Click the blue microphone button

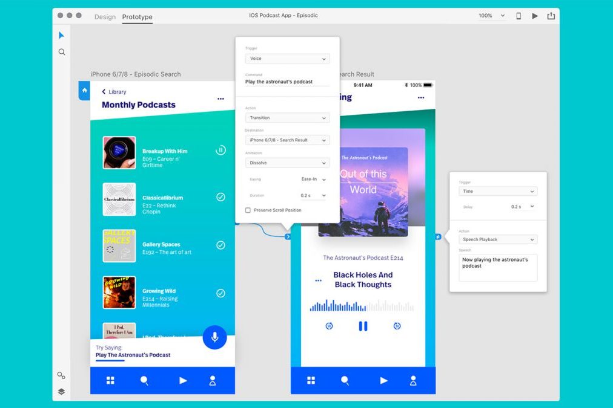tap(214, 337)
